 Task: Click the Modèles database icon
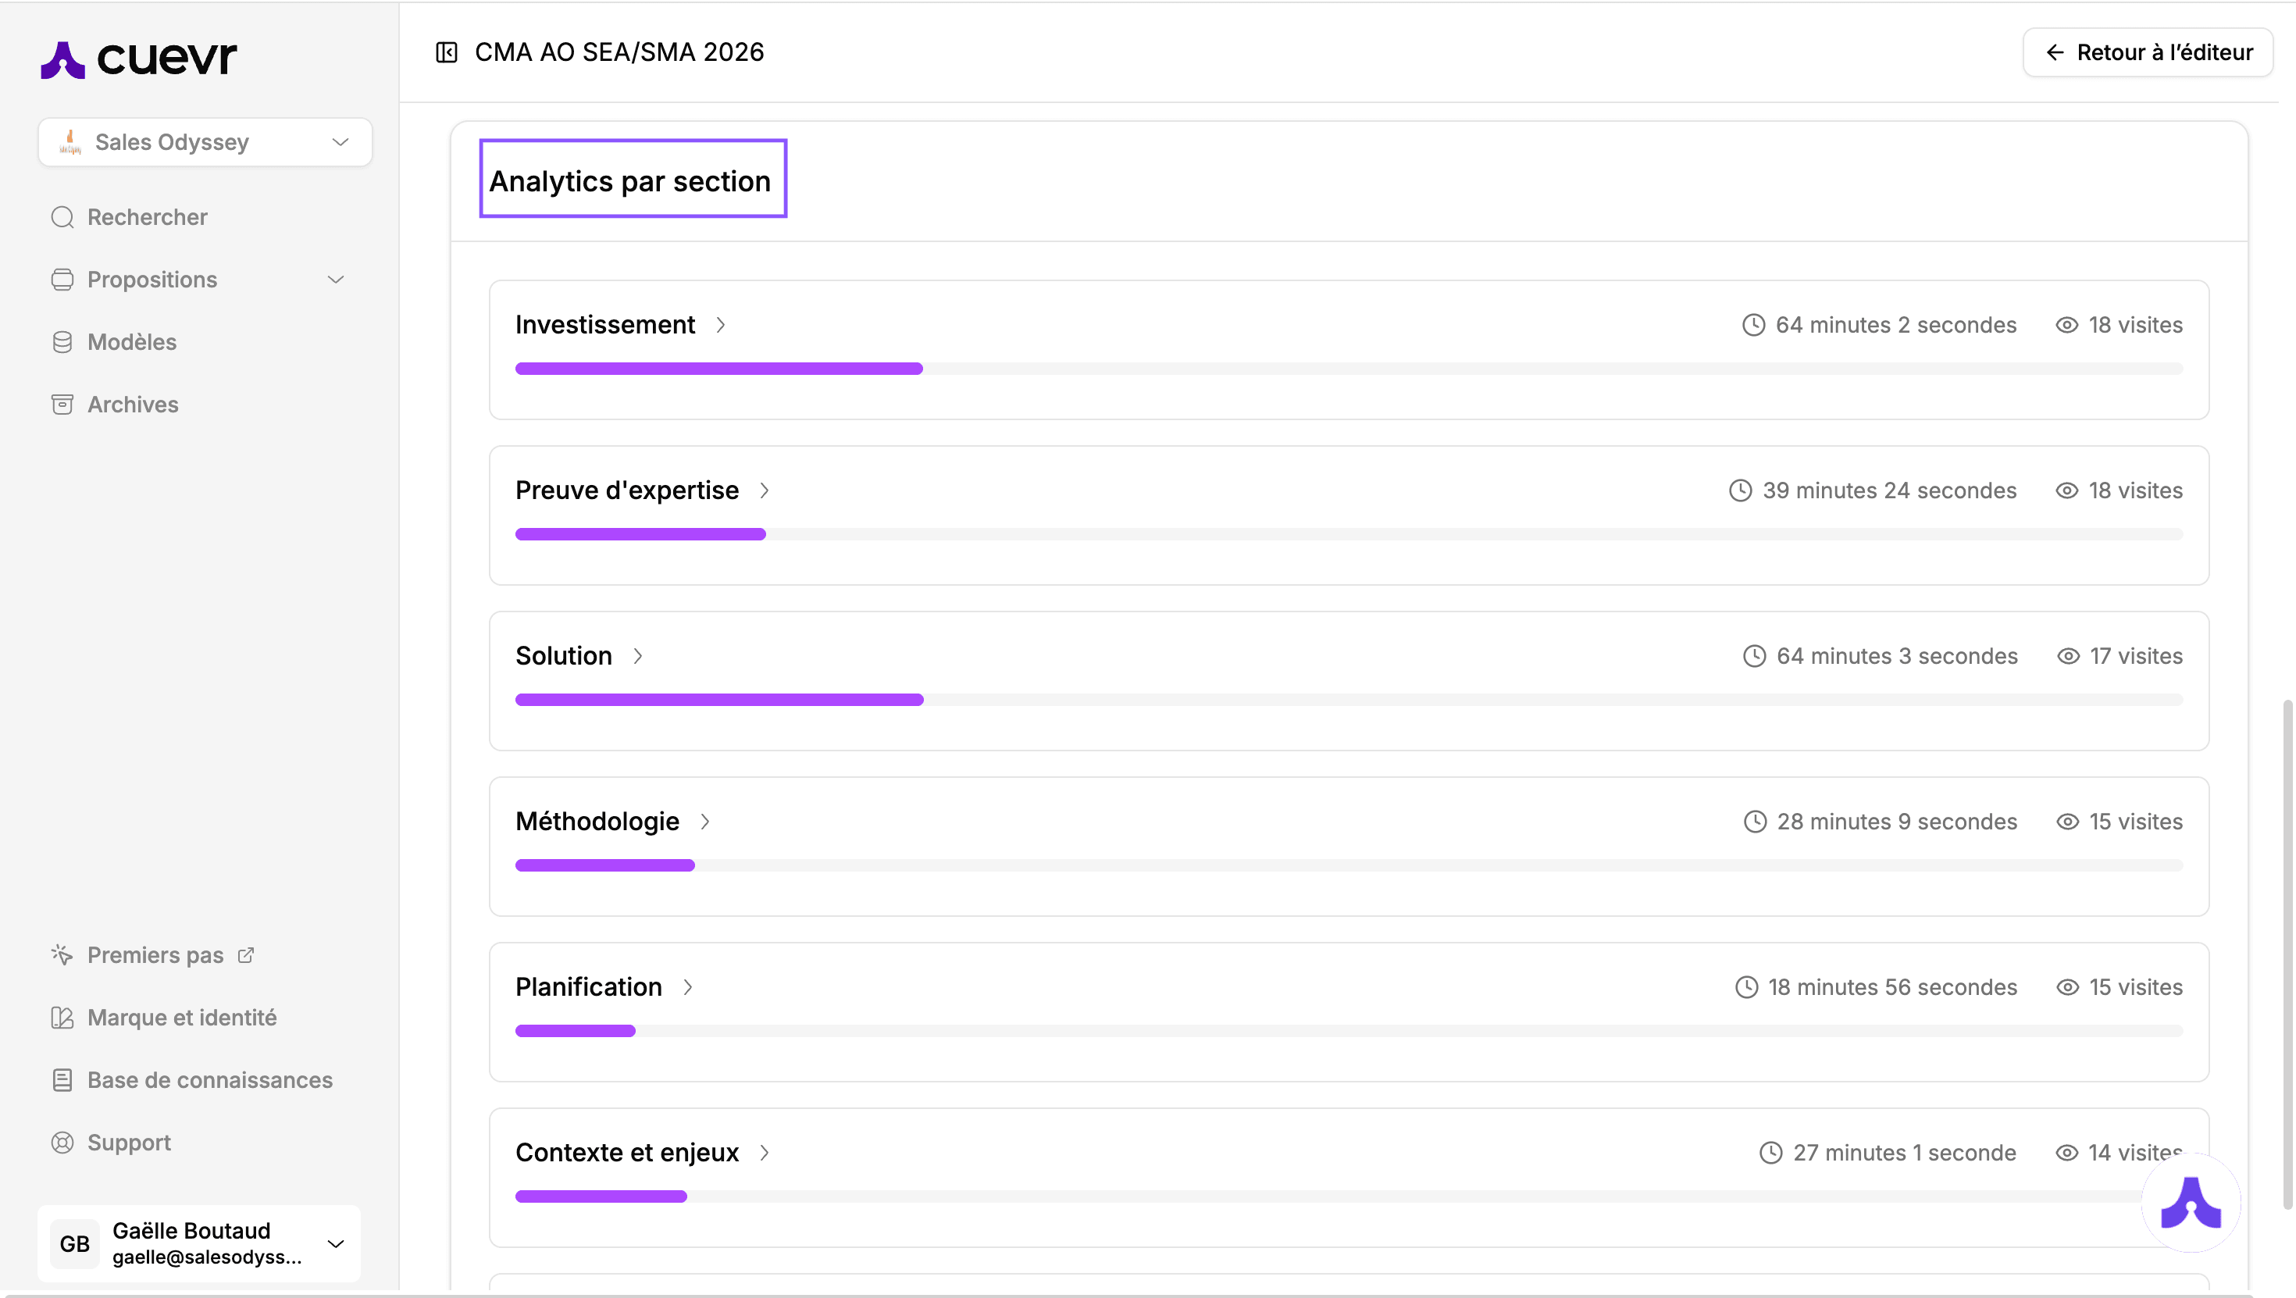[62, 341]
